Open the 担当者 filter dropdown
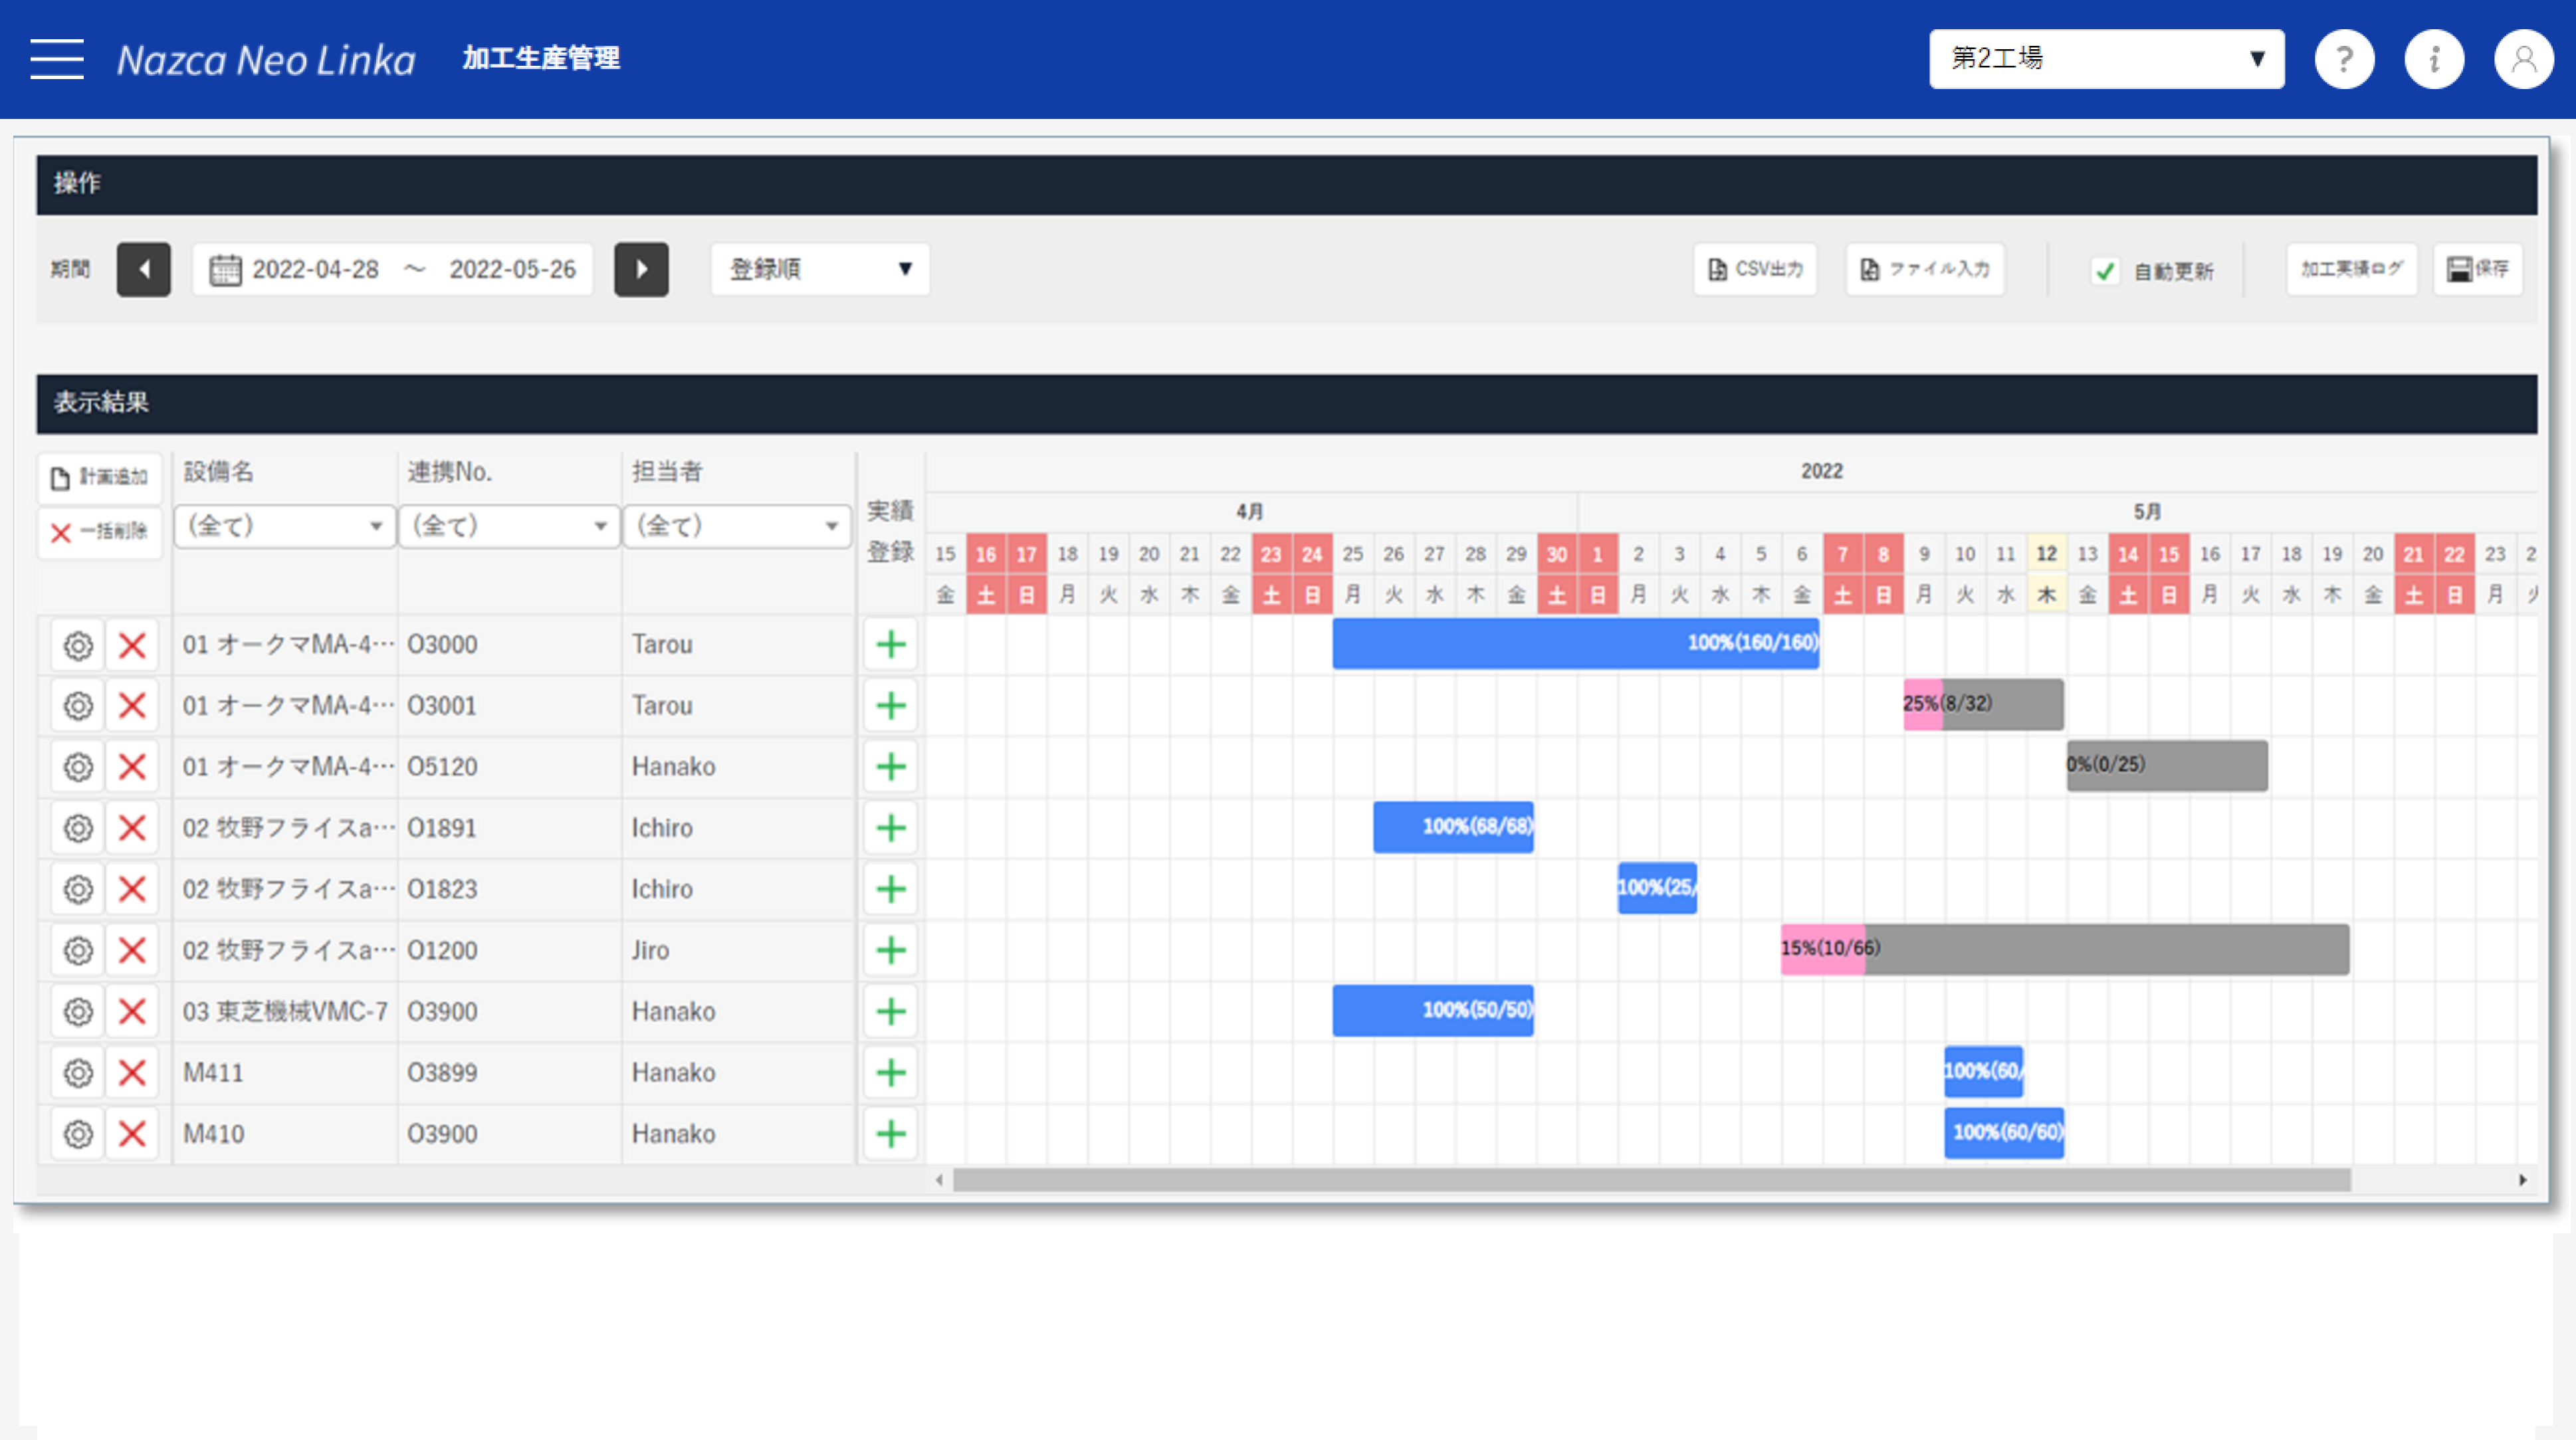 [737, 526]
